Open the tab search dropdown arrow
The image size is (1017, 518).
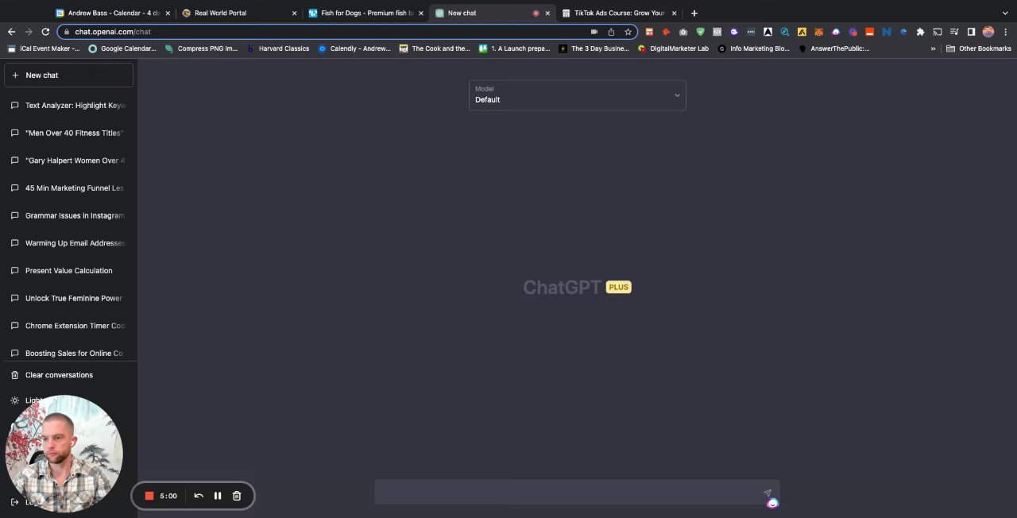tap(1005, 13)
